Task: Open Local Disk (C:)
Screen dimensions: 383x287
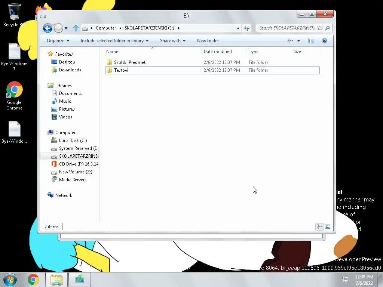Action: click(x=73, y=141)
